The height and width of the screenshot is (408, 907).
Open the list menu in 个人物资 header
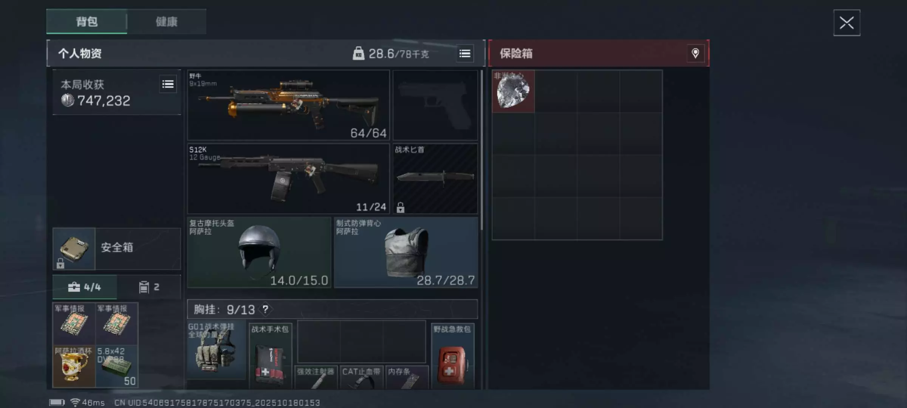click(465, 54)
